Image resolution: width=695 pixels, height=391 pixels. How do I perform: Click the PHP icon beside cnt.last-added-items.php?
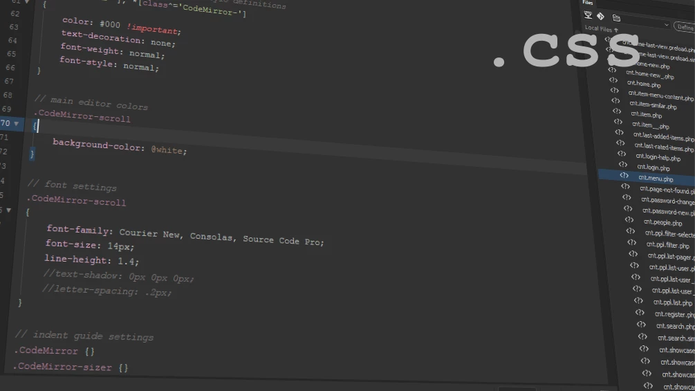pyautogui.click(x=619, y=132)
